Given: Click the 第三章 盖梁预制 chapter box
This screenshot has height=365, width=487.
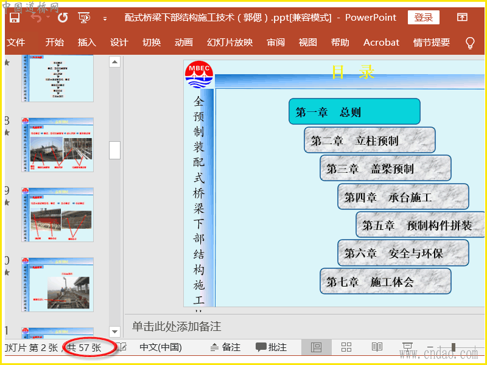Looking at the screenshot, I should (385, 169).
